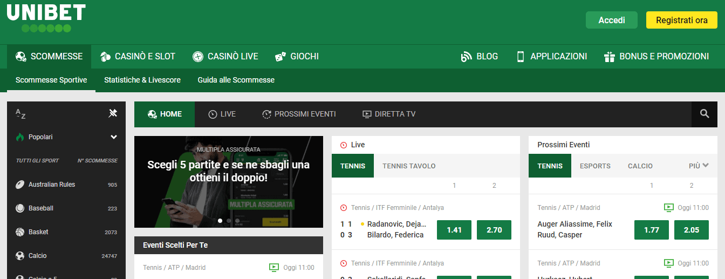Open the BLOG link

tap(480, 57)
